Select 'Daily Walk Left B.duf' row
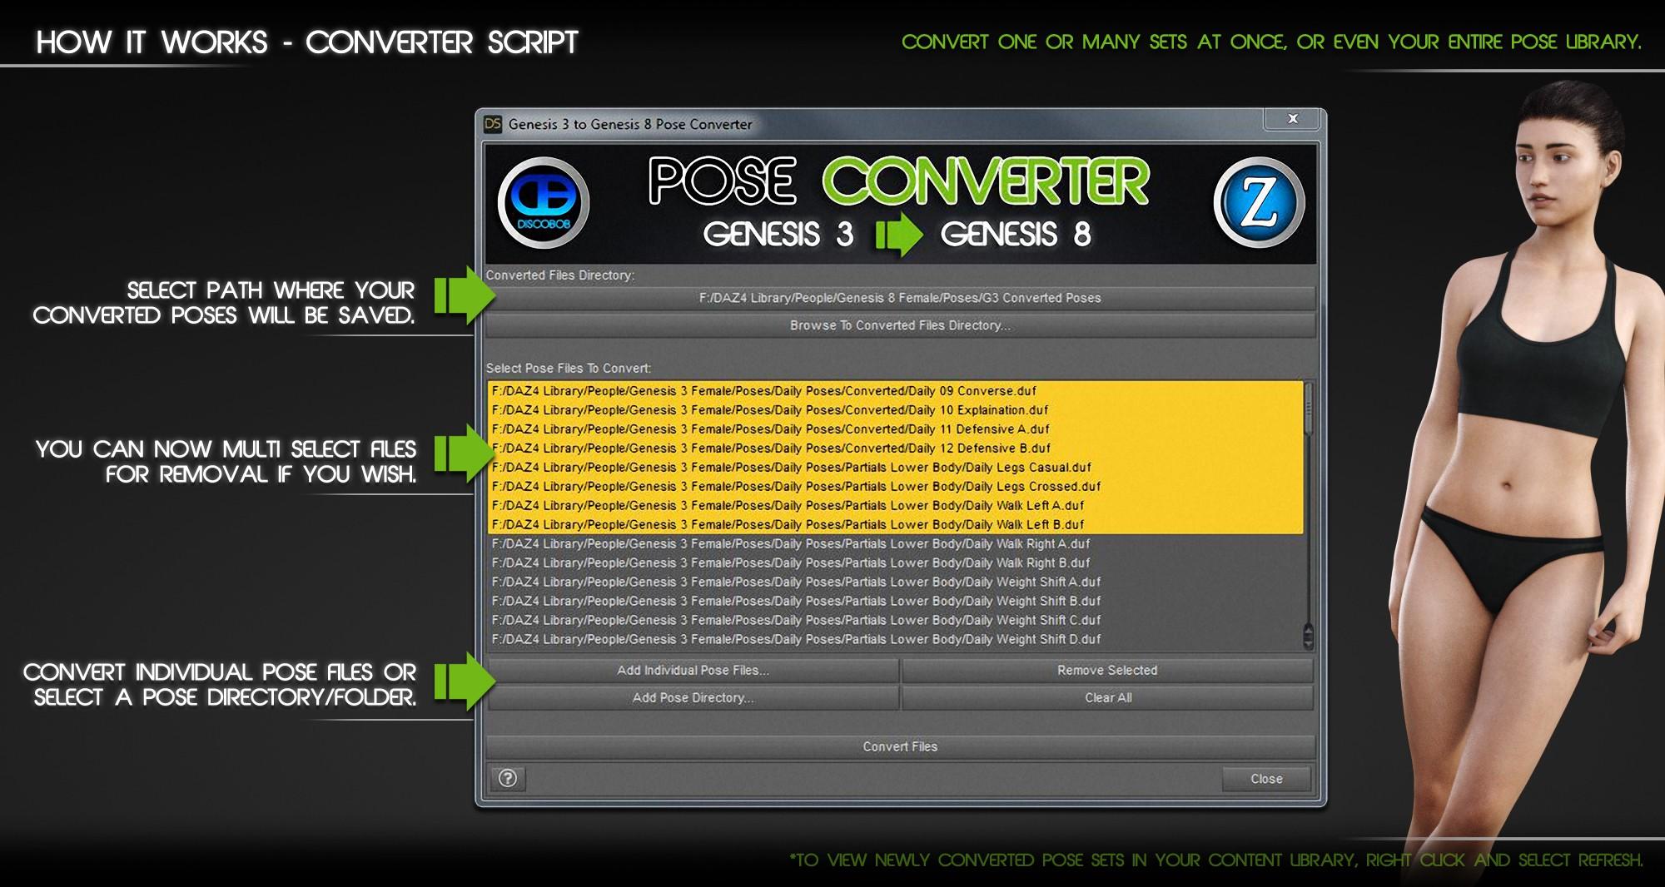Viewport: 1665px width, 887px height. point(896,525)
